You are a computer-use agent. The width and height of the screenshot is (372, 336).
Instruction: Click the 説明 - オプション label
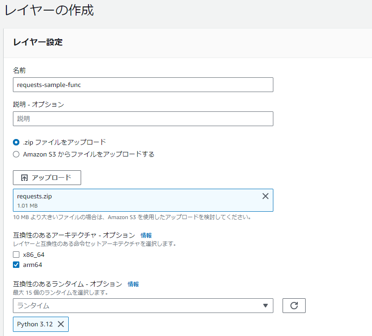point(38,104)
